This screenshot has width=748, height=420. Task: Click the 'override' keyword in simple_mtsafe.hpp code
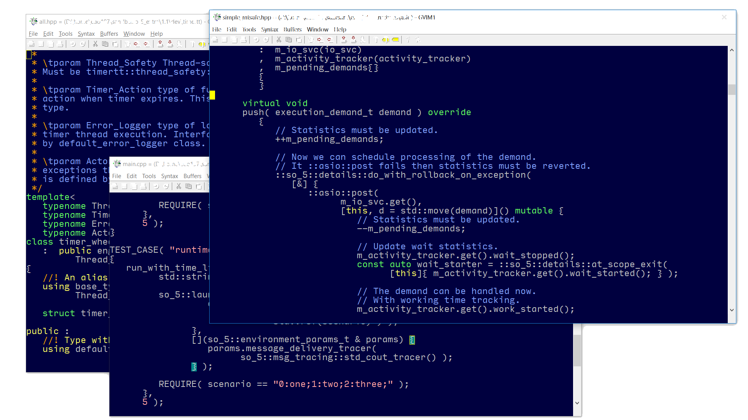[x=450, y=112]
